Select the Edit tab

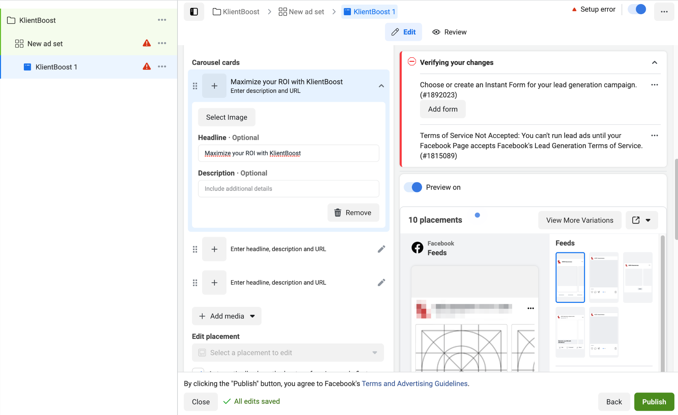(x=403, y=32)
